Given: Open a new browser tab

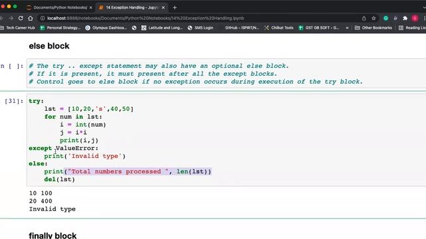Looking at the screenshot, I should (174, 7).
